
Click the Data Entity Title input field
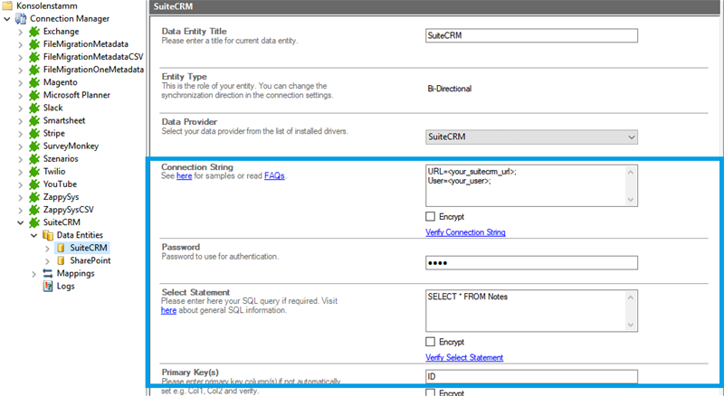(x=531, y=36)
